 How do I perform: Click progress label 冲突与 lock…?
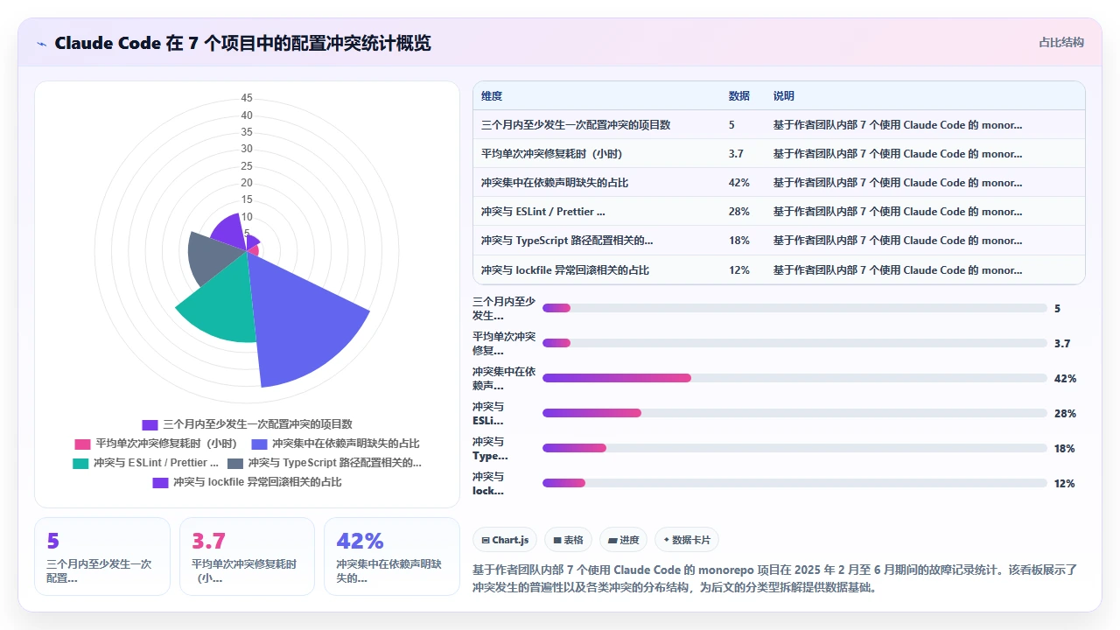[x=490, y=483]
